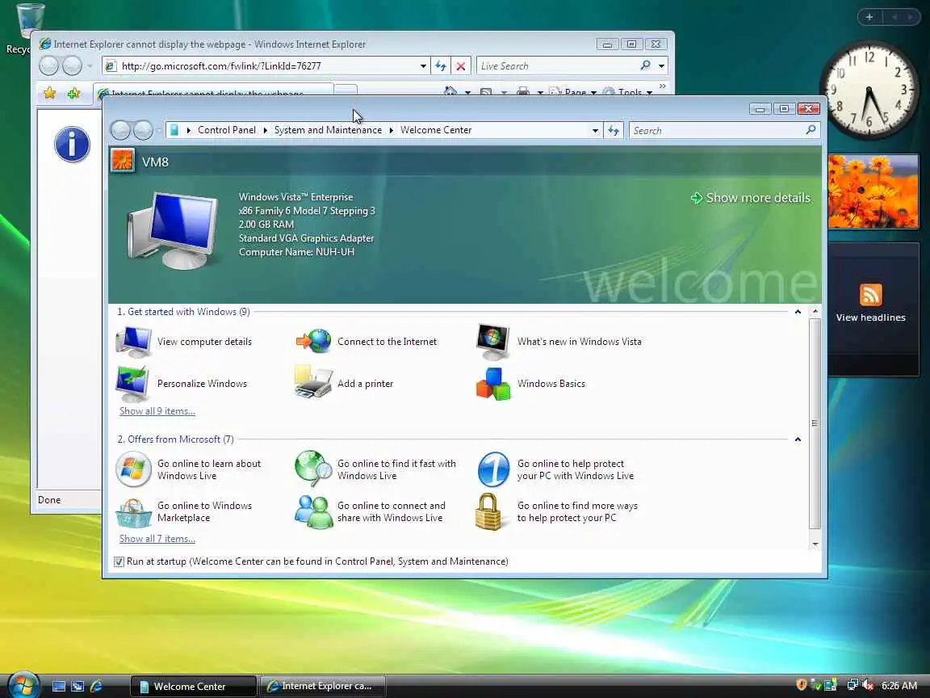This screenshot has width=930, height=698.
Task: Expand root breadcrumb arrow before Control Panel
Action: (189, 130)
